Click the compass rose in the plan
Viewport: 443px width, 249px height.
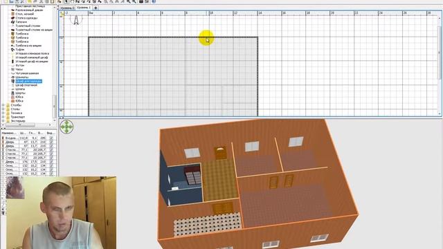(x=76, y=19)
